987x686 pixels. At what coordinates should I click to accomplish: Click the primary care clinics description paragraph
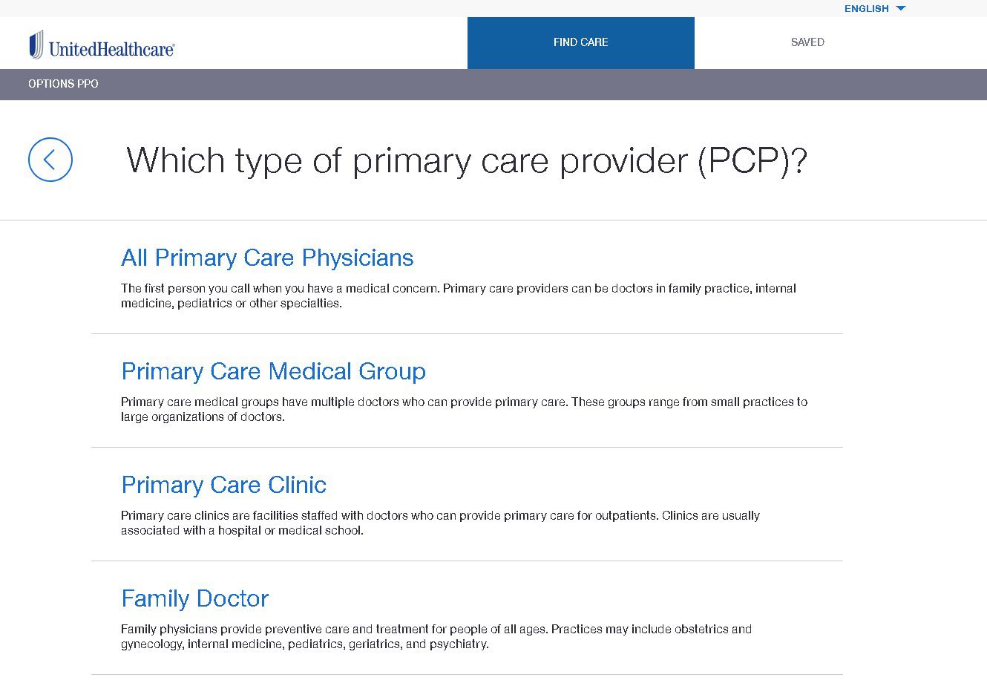441,523
